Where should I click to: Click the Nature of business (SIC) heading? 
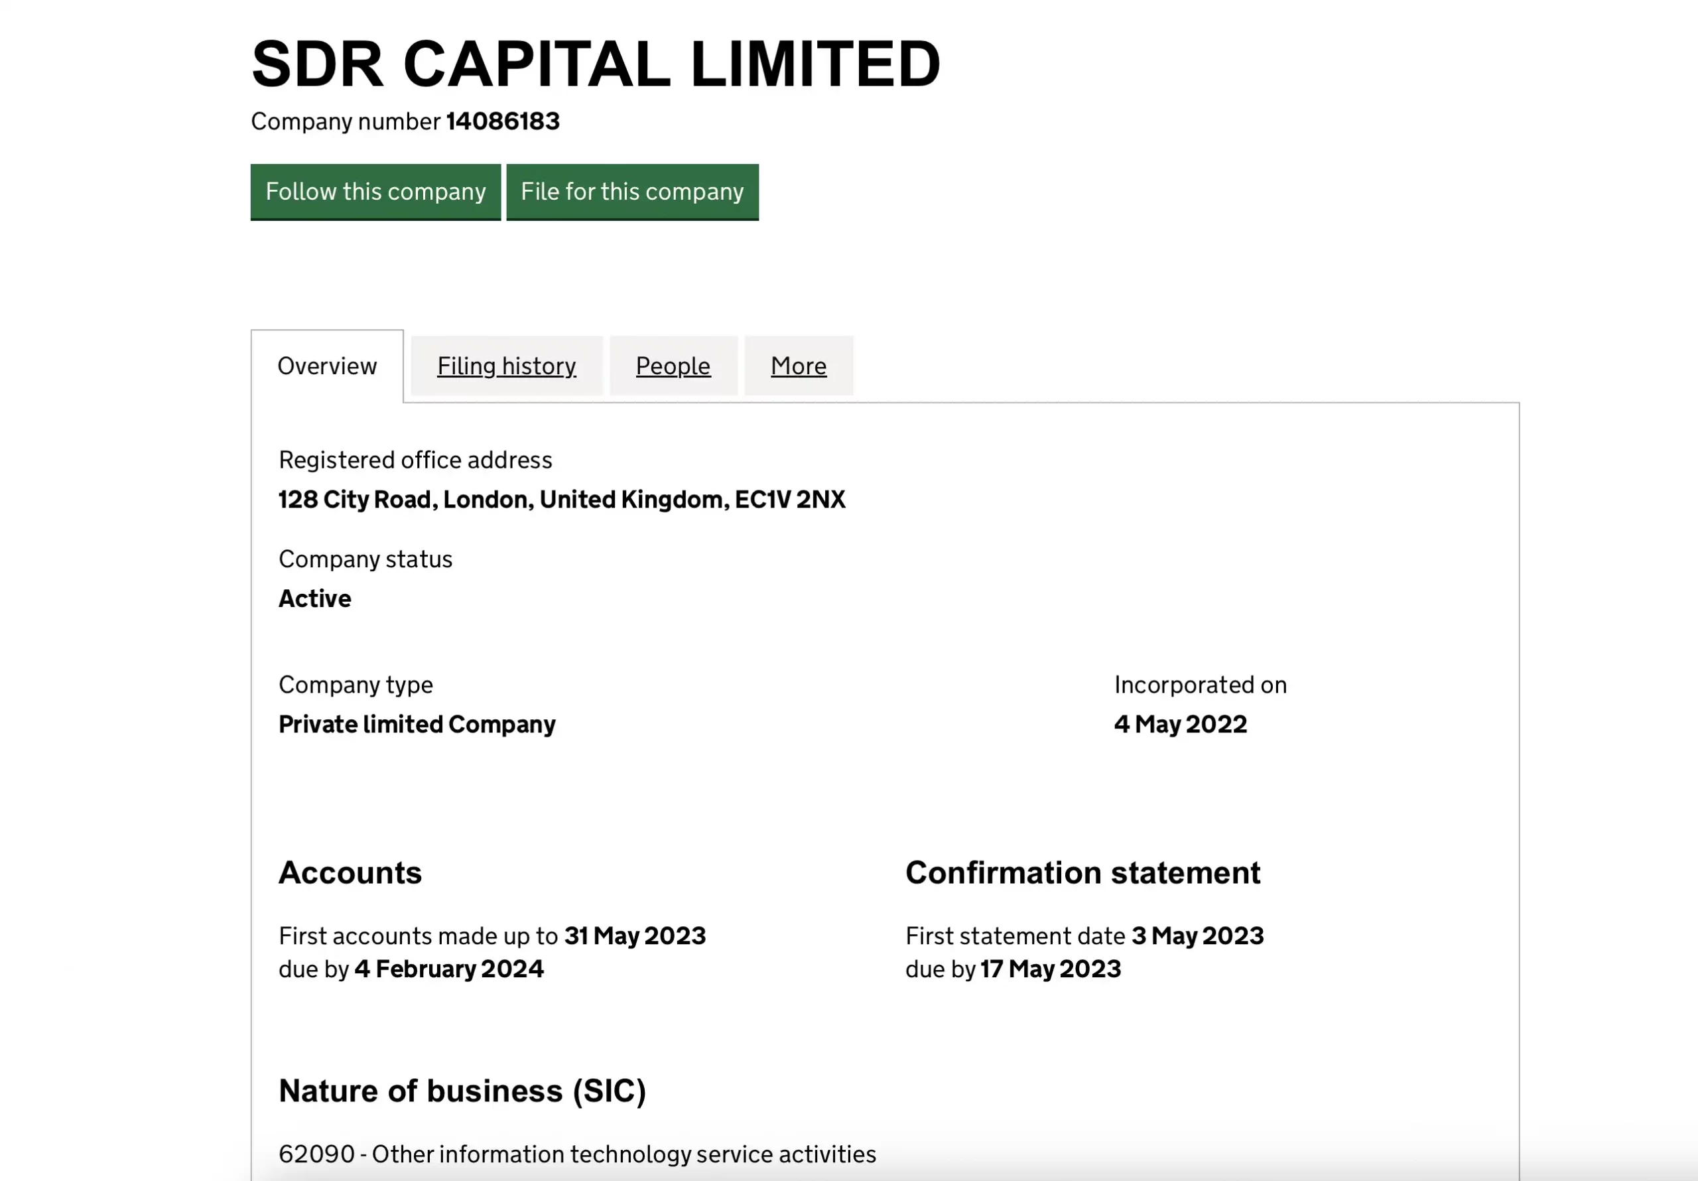click(x=463, y=1091)
